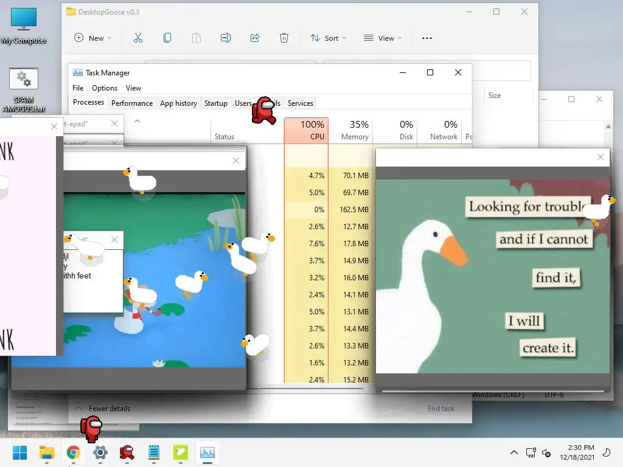This screenshot has height=467, width=623.
Task: Close the pink goose window on left
Action: point(54,126)
